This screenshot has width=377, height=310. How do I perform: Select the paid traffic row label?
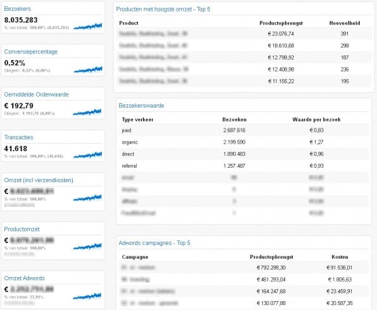click(x=127, y=130)
